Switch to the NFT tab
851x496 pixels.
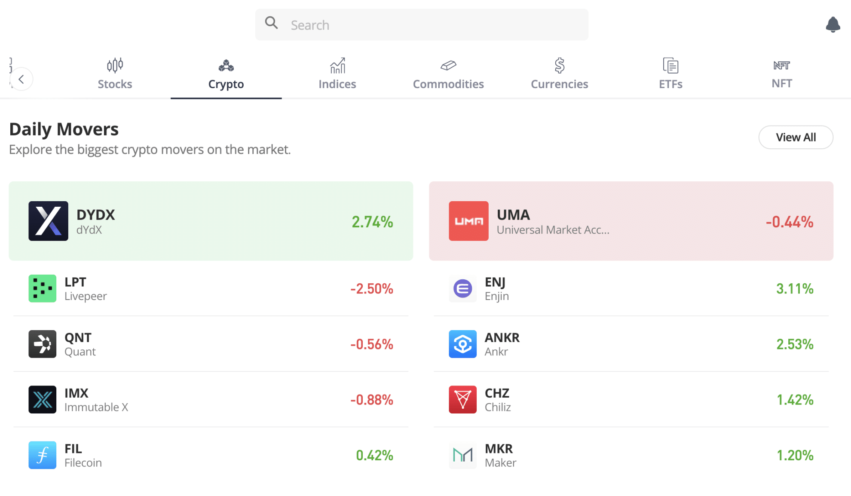point(781,74)
